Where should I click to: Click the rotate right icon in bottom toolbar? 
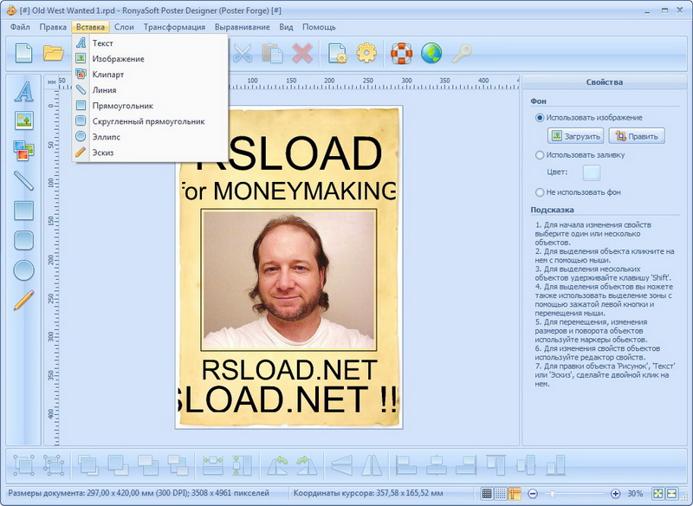pyautogui.click(x=308, y=465)
